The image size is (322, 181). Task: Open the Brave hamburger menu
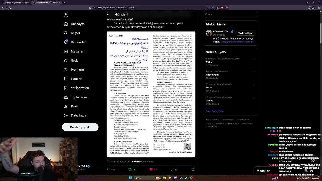[319, 8]
